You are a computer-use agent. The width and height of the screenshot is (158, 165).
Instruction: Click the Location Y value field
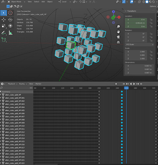(x=136, y=23)
